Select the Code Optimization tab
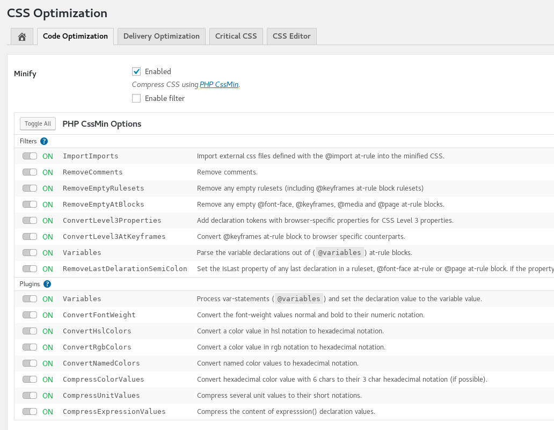This screenshot has width=554, height=430. point(75,36)
